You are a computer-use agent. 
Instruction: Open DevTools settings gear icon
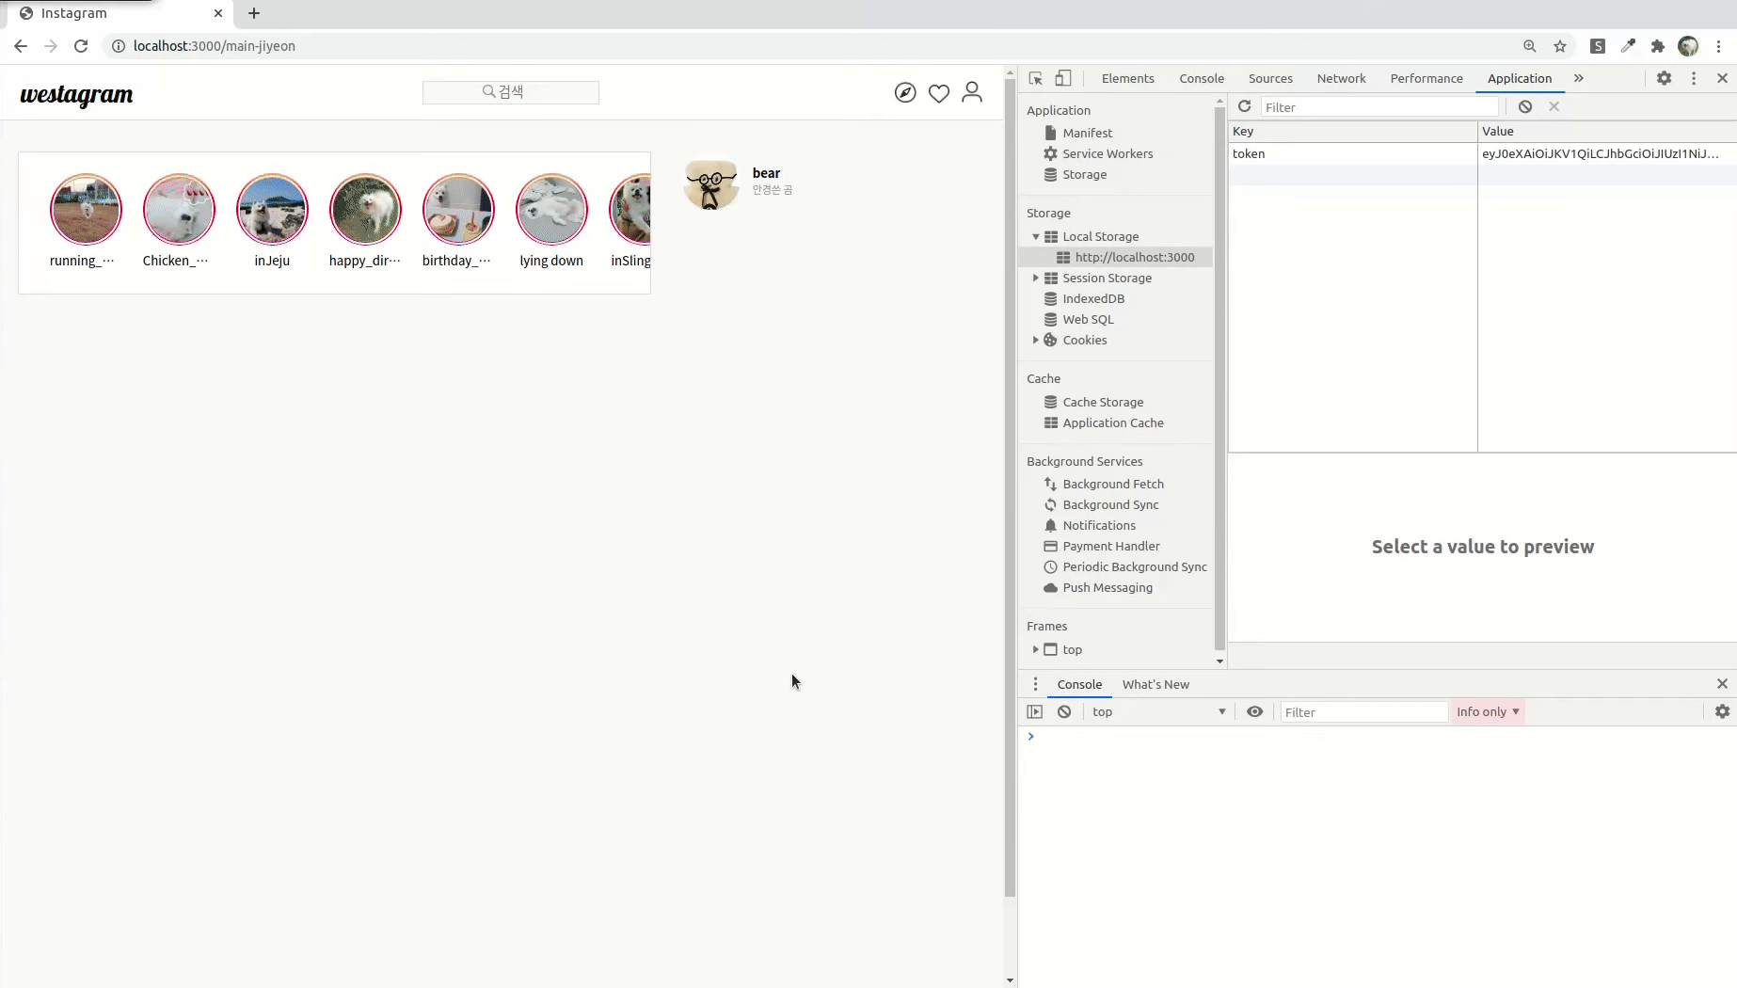(1664, 78)
